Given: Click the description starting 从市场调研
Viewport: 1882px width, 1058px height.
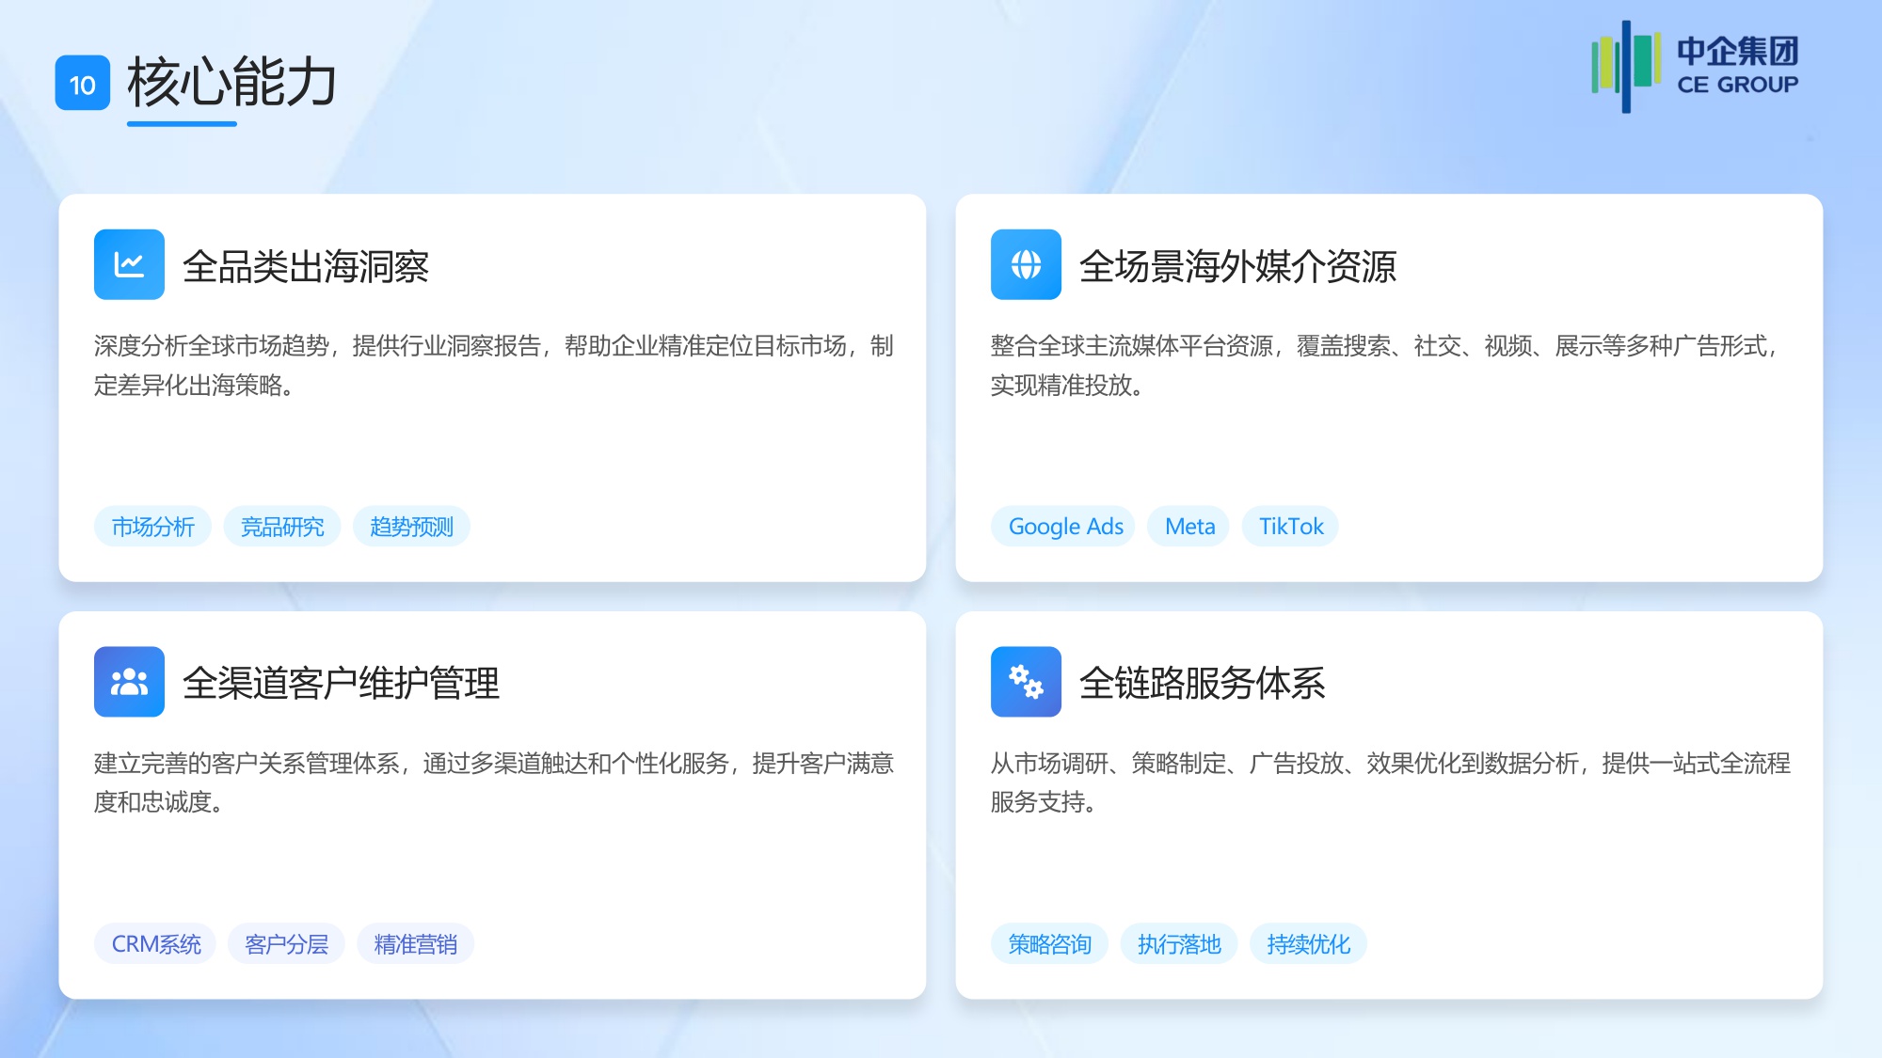Looking at the screenshot, I should click(1390, 782).
